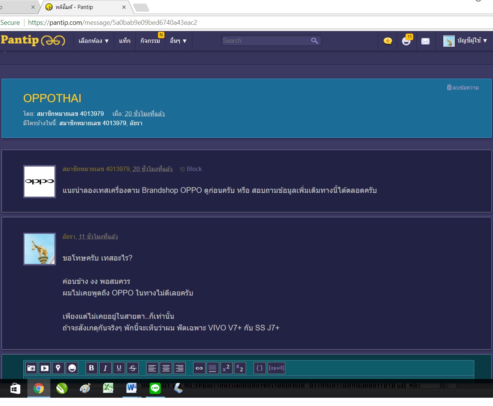Center-align the reply text
The height and width of the screenshot is (406, 493).
pos(166,368)
